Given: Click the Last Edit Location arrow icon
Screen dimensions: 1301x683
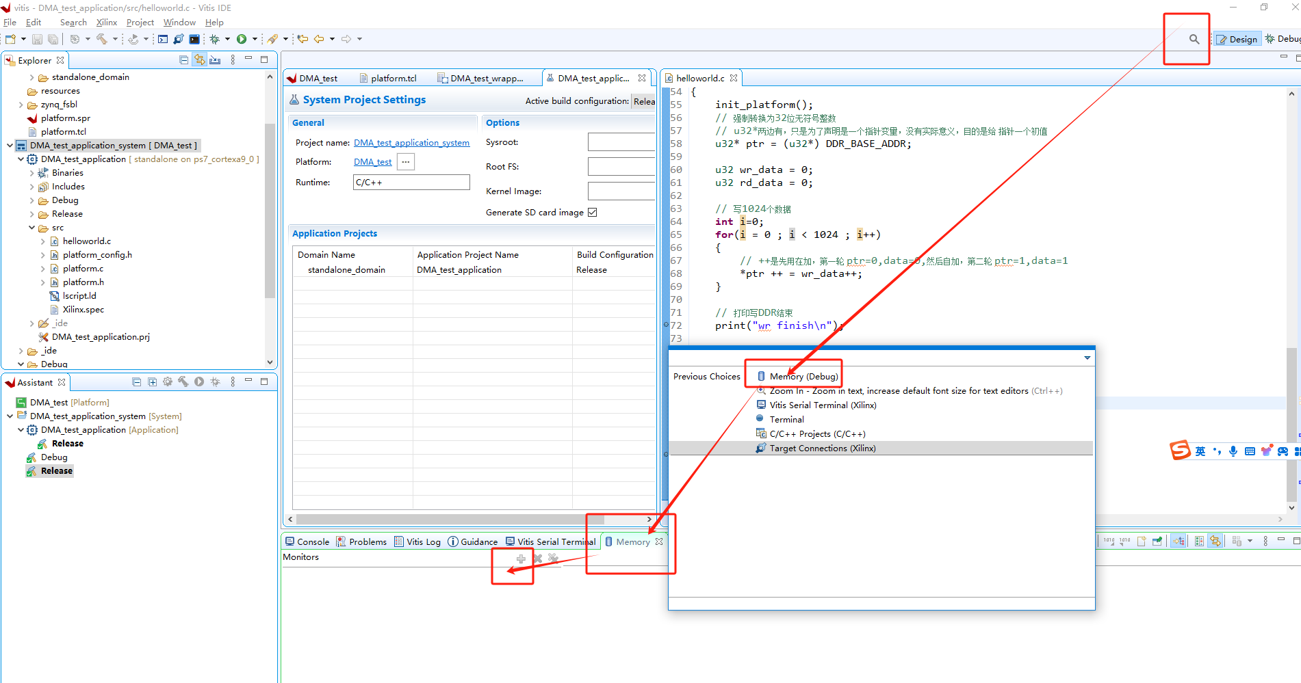Looking at the screenshot, I should coord(302,39).
